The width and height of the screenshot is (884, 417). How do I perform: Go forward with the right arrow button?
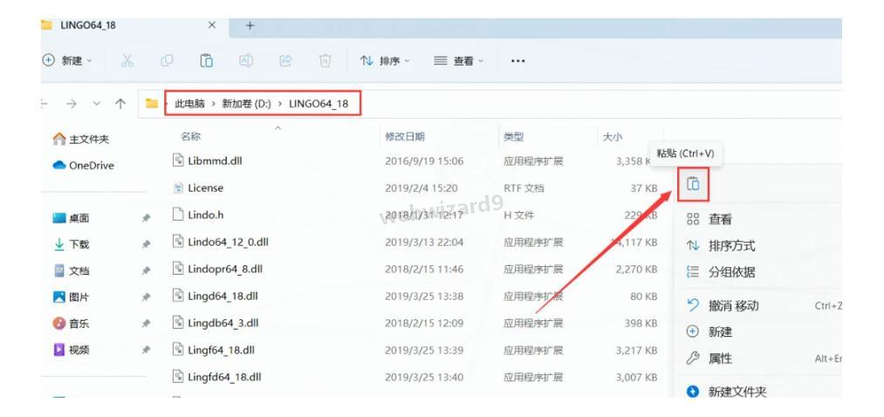pos(72,104)
